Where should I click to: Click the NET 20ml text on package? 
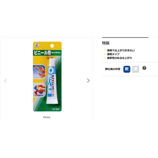pos(56,109)
